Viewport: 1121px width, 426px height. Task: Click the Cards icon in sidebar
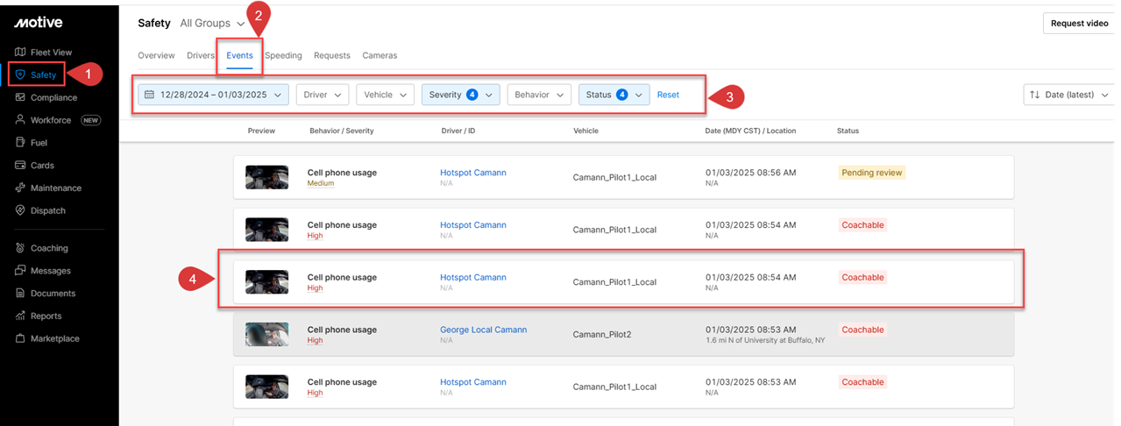tap(20, 166)
